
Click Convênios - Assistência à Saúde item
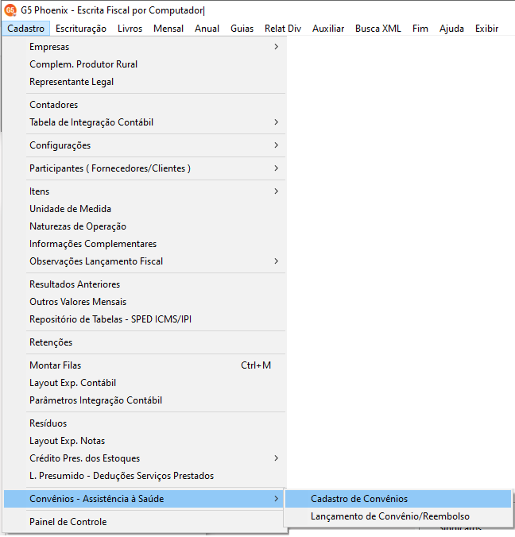[x=145, y=499]
